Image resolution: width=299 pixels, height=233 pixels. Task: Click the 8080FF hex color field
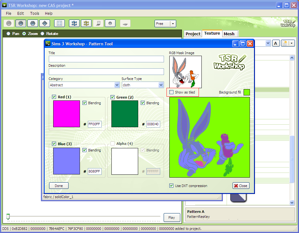(x=95, y=171)
